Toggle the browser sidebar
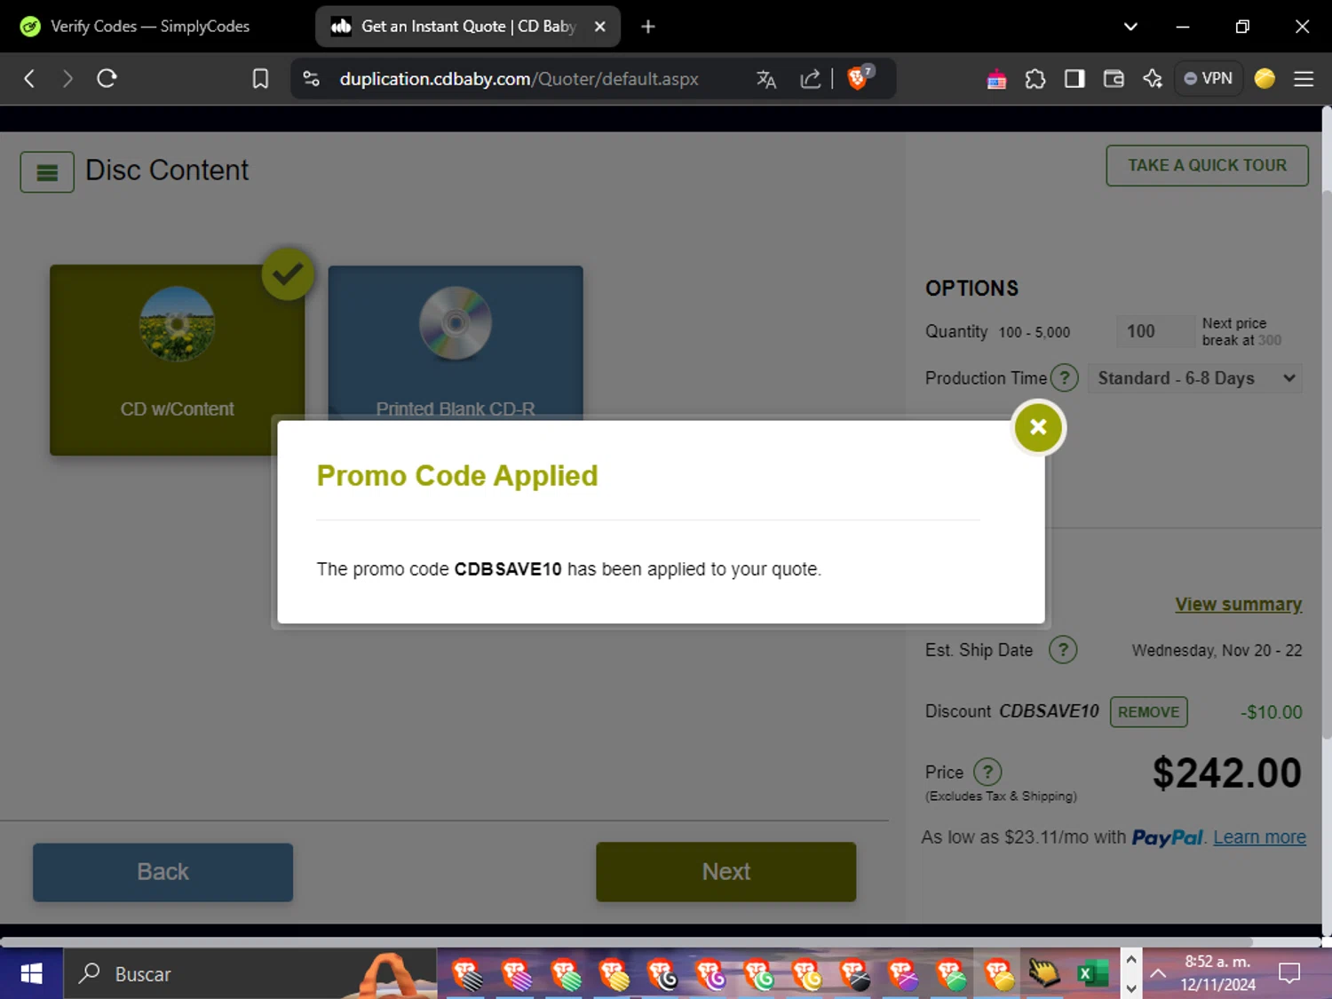The image size is (1332, 999). click(x=1074, y=79)
